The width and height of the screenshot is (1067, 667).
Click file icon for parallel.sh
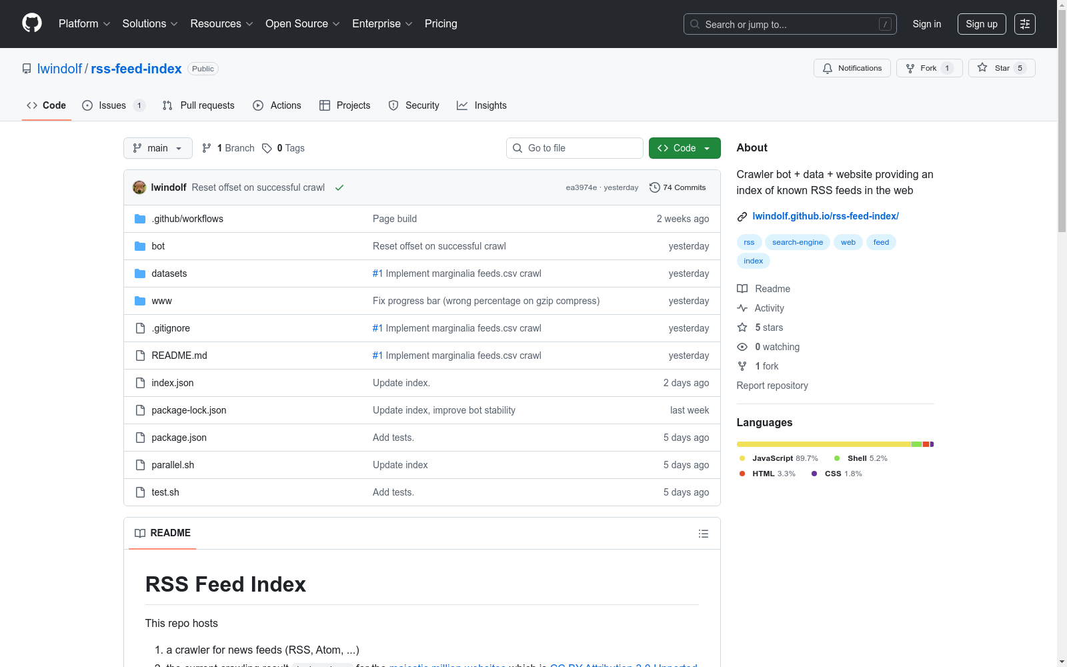(140, 465)
